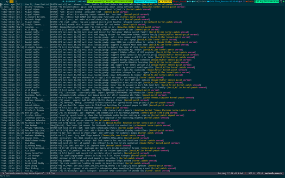Click the yellow workspace indicator in top bar

coord(11,1)
